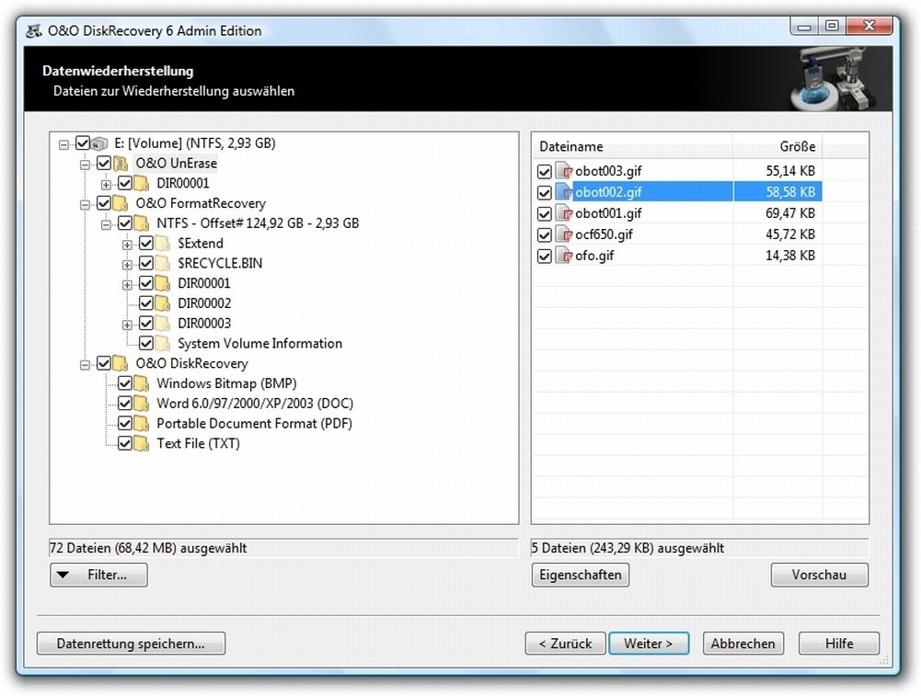
Task: Open the Hilfe help button
Action: 839,644
